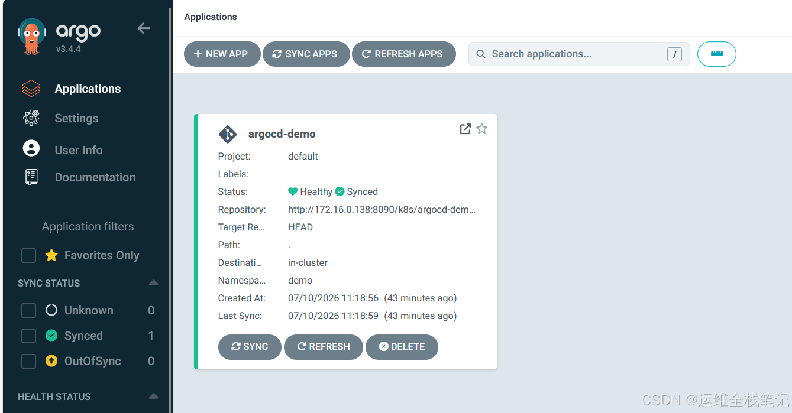Image resolution: width=792 pixels, height=413 pixels.
Task: Click the DELETE button on argocd-demo
Action: [x=402, y=347]
